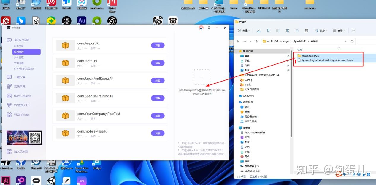Click the 欢乐大奖赛 promotional banner
Viewport: 376px width, 185px height.
point(24,138)
